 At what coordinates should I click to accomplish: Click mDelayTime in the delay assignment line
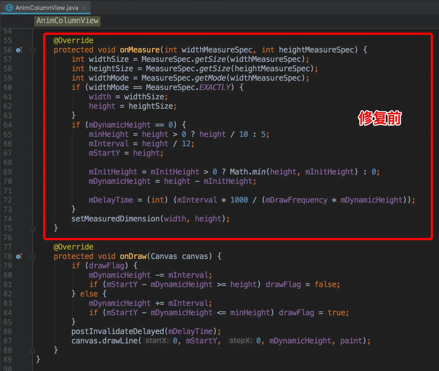(111, 200)
